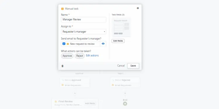Image resolution: width=219 pixels, height=109 pixels.
Task: Open the Task fields form thumbnail
Action: pos(121,27)
